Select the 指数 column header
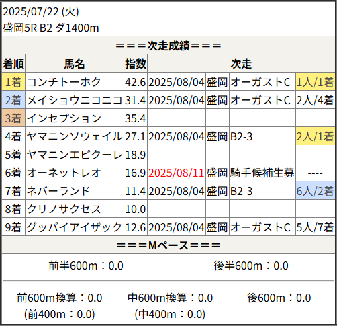 pos(136,64)
